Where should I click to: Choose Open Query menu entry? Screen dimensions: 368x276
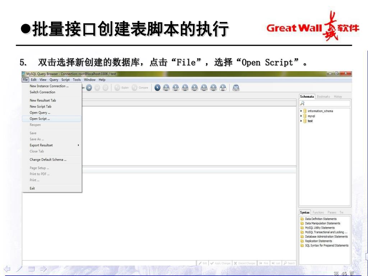[52, 112]
